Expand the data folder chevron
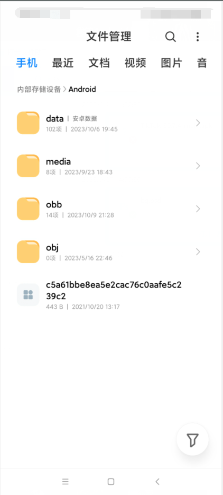The image size is (223, 495). click(198, 123)
